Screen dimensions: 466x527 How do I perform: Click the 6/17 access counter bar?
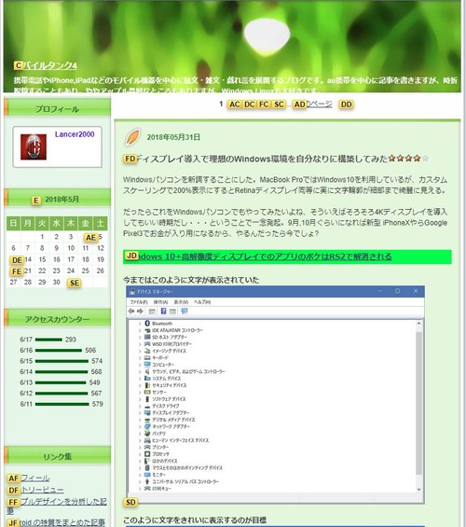48,340
